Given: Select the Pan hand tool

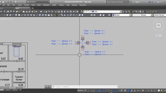Looking at the screenshot, I should tap(46, 12).
